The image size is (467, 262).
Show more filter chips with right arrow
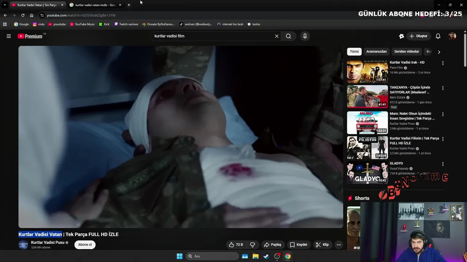tap(439, 52)
